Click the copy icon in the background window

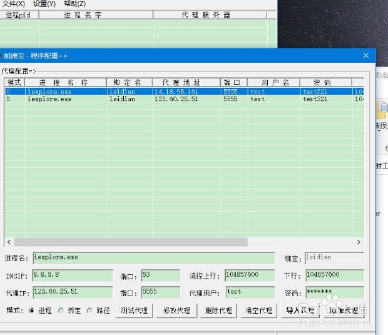pyautogui.click(x=383, y=110)
